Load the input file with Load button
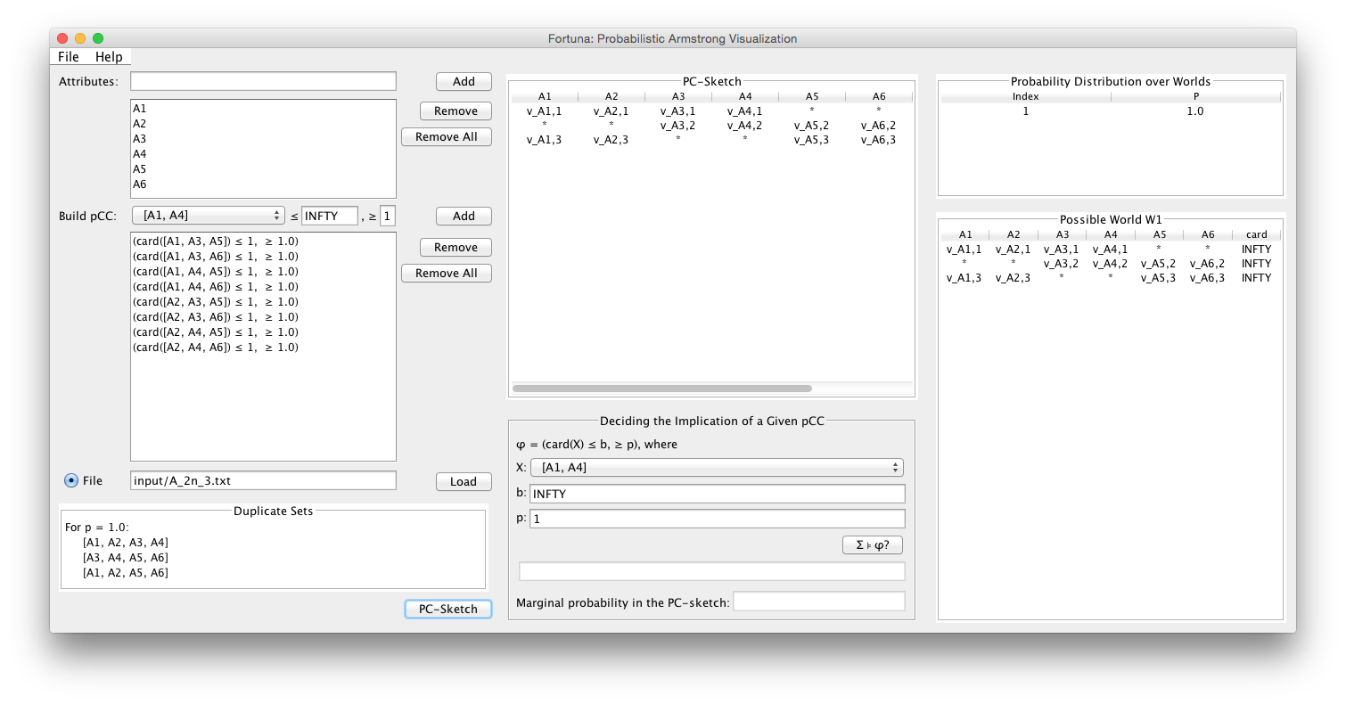This screenshot has width=1346, height=704. (x=464, y=481)
